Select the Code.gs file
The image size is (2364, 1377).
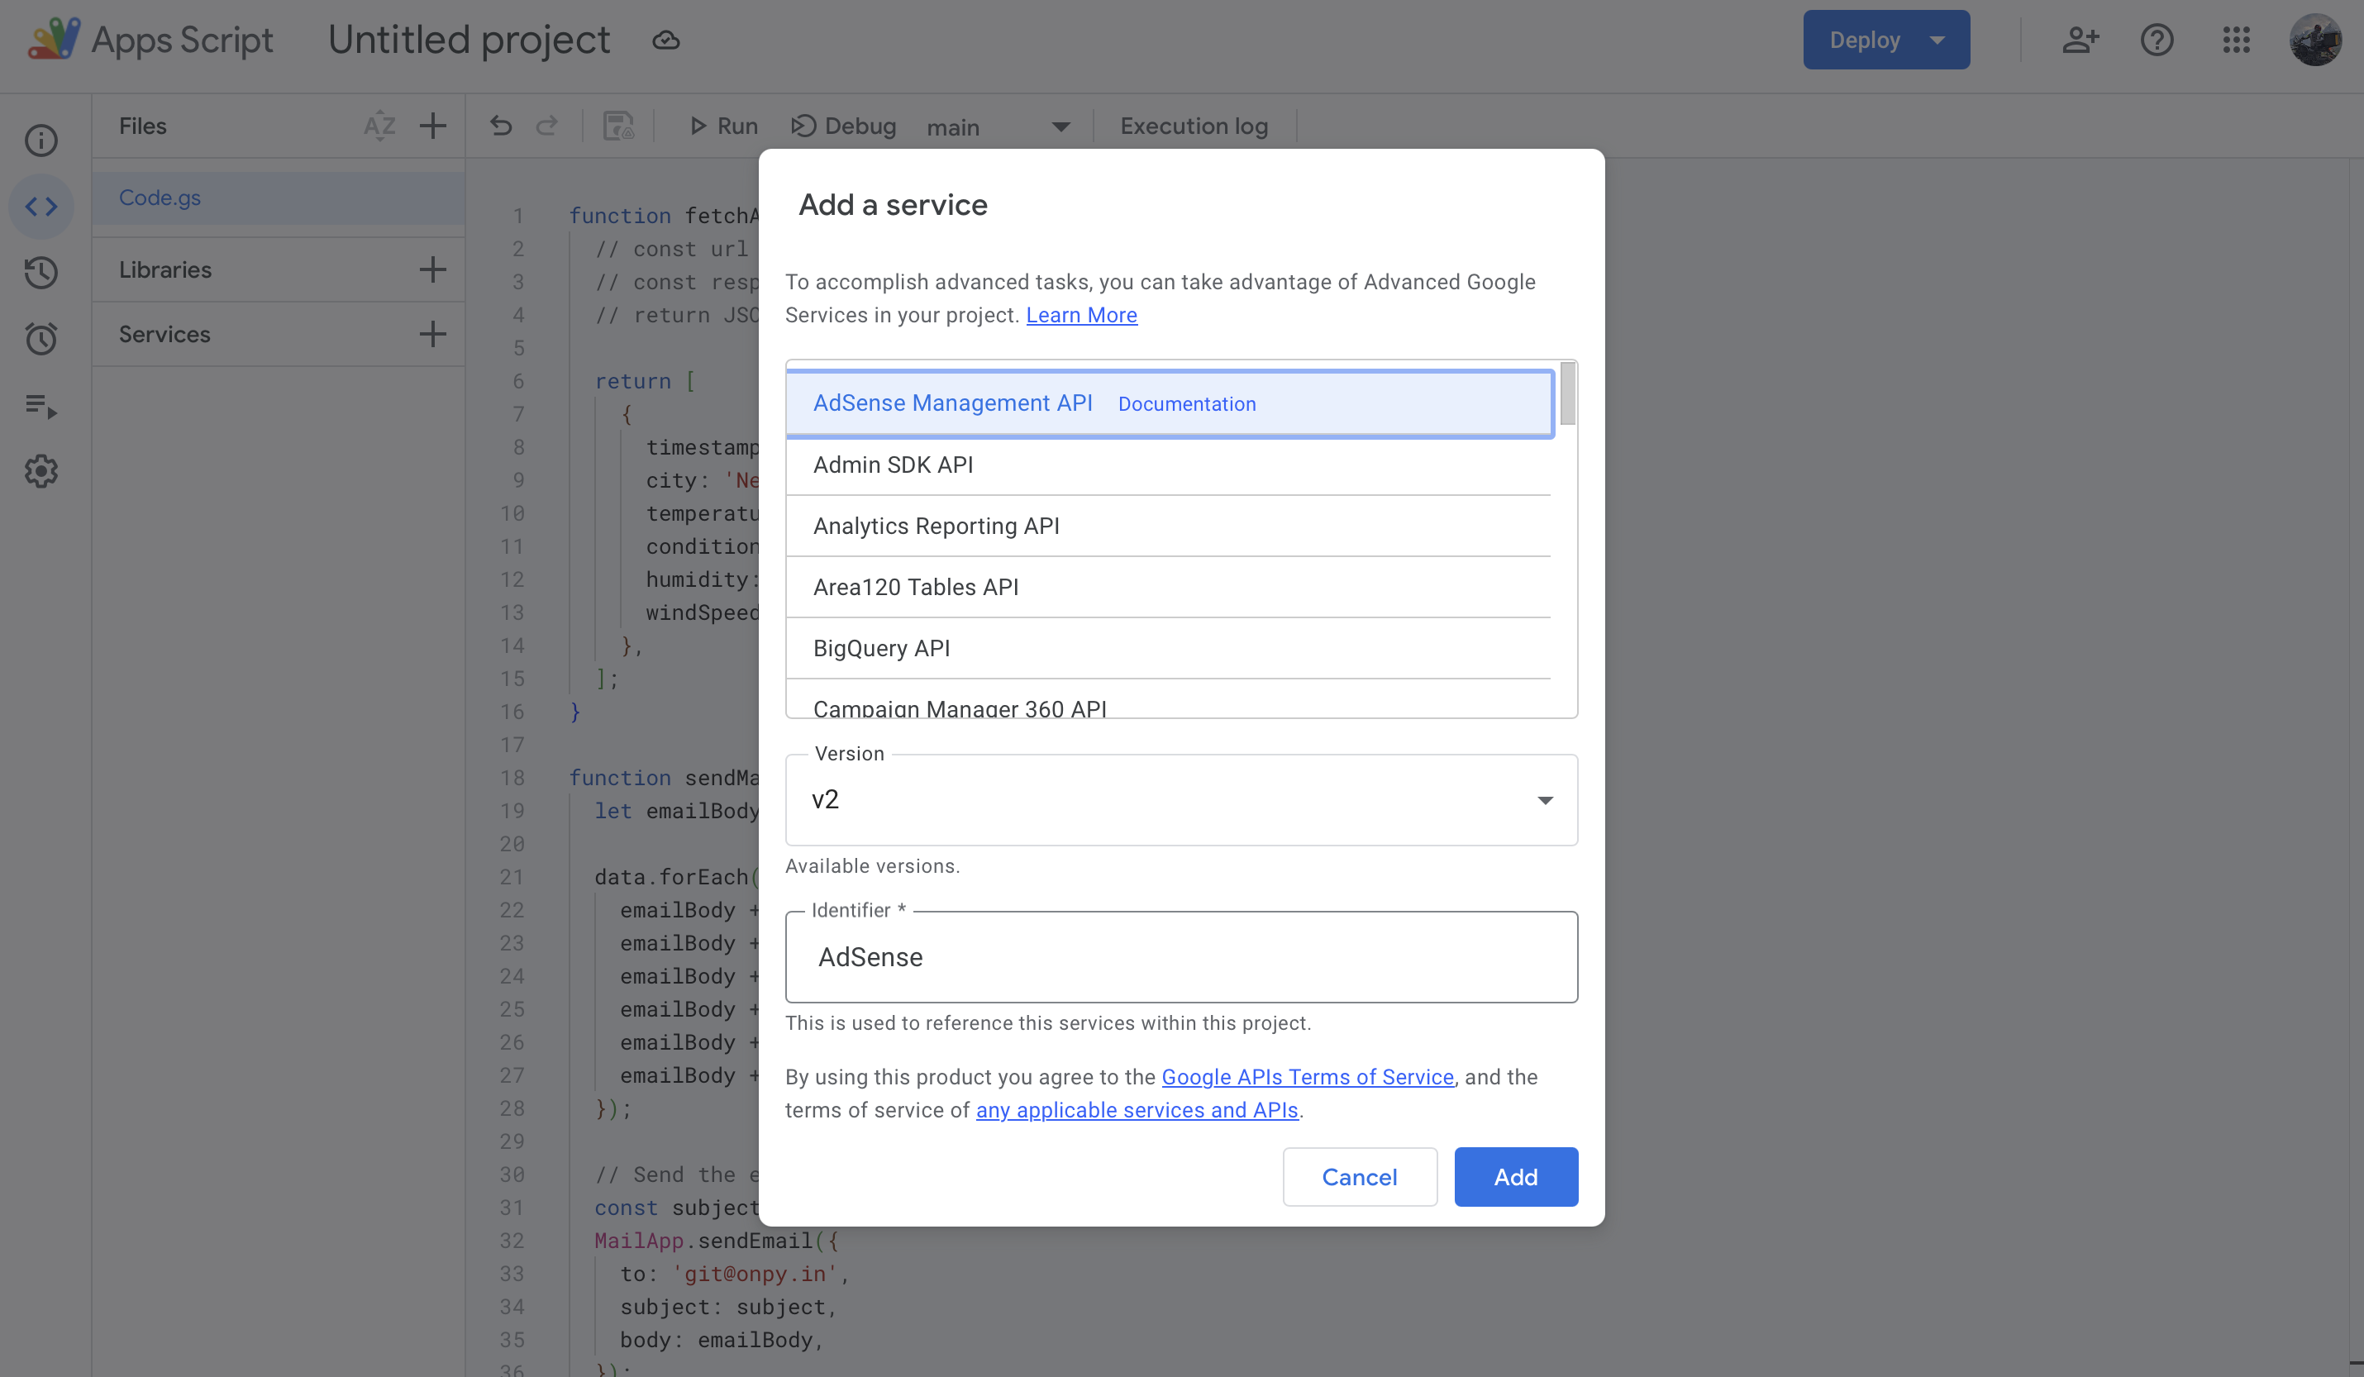tap(279, 198)
